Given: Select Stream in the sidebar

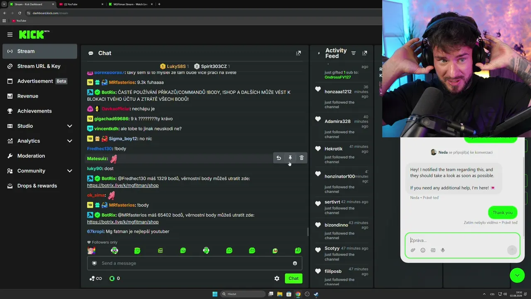Looking at the screenshot, I should [40, 51].
